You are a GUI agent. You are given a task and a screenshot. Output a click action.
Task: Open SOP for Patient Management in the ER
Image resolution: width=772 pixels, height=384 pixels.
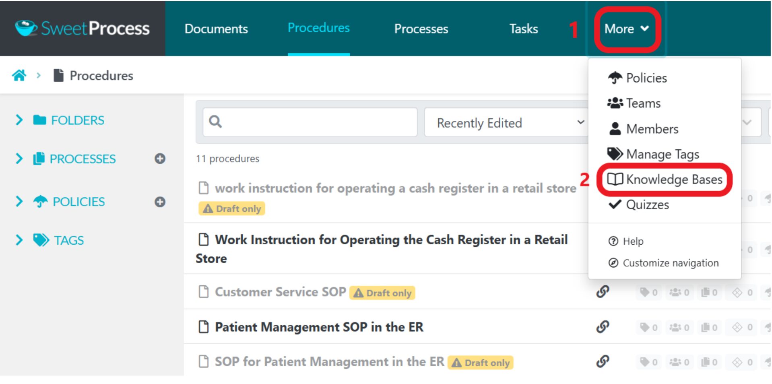tap(329, 361)
